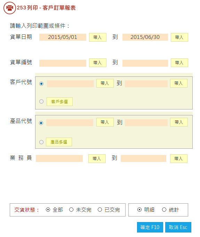200x237 pixels.
Task: Focus the starting 貨單編號 input field
Action: point(63,63)
